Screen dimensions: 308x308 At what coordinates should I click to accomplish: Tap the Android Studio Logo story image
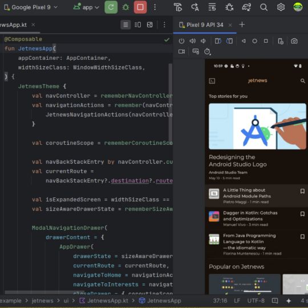pyautogui.click(x=257, y=126)
